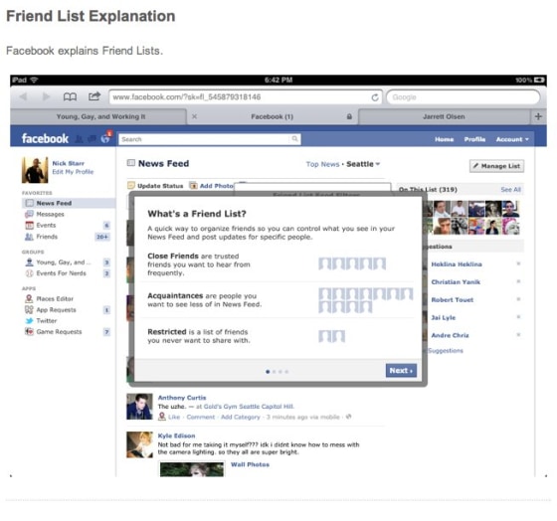Open Jai Lyle's suggested profile
The height and width of the screenshot is (521, 557).
click(x=444, y=317)
